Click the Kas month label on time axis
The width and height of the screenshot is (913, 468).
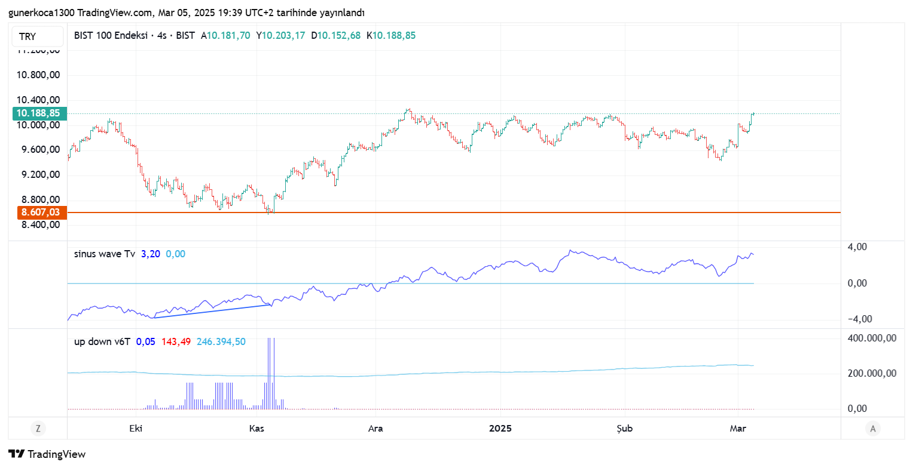pyautogui.click(x=257, y=429)
